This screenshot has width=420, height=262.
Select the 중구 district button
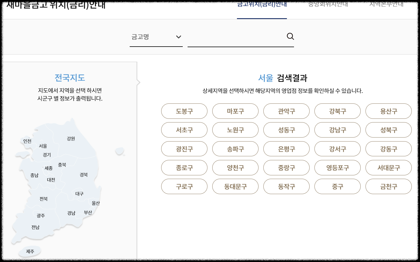[x=337, y=186]
